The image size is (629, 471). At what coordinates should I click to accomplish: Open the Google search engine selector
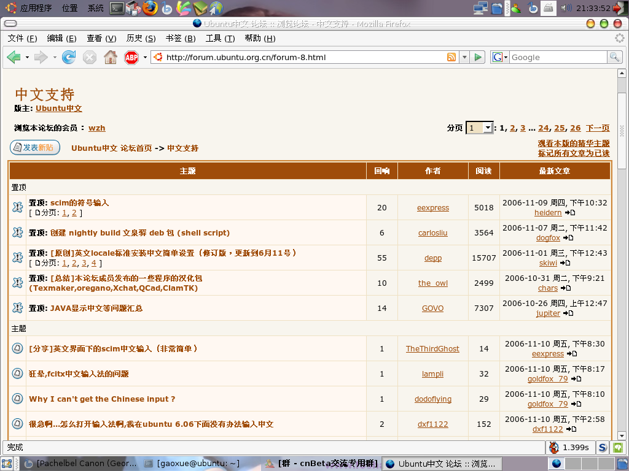500,57
